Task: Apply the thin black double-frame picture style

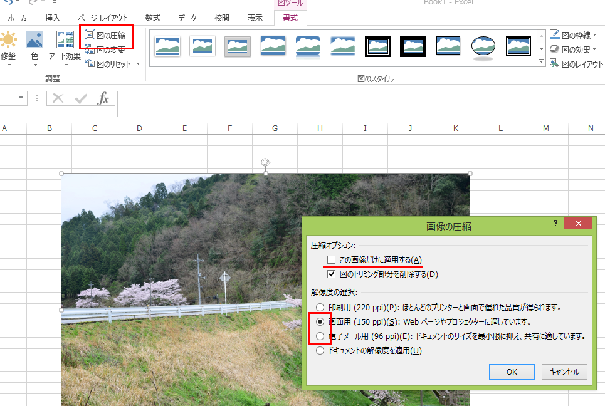Action: tap(378, 46)
